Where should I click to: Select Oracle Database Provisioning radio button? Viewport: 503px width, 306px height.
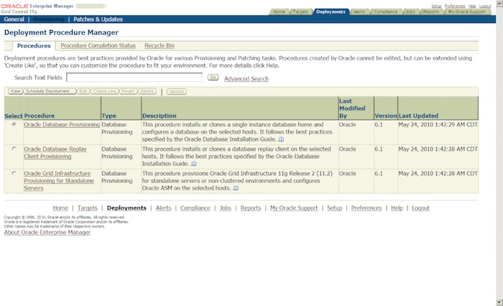point(14,124)
